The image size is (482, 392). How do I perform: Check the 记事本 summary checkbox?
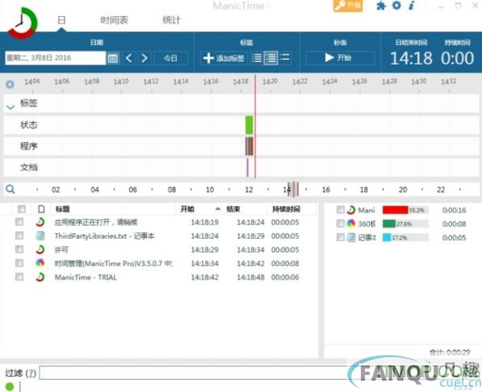[x=341, y=237]
